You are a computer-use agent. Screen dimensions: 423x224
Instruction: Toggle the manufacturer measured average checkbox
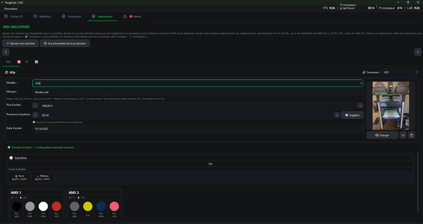coord(34,122)
